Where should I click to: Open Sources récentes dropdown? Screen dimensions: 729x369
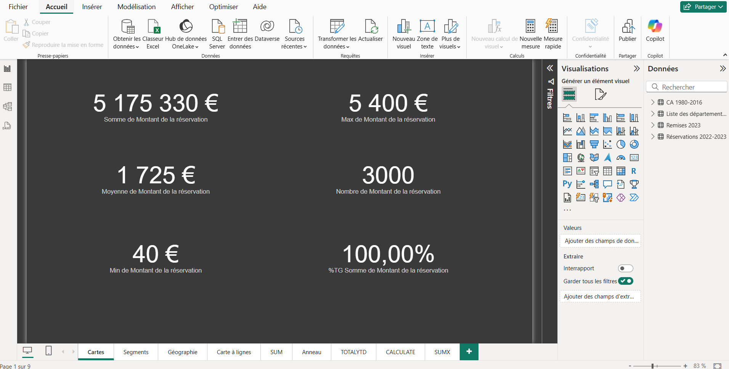click(294, 43)
